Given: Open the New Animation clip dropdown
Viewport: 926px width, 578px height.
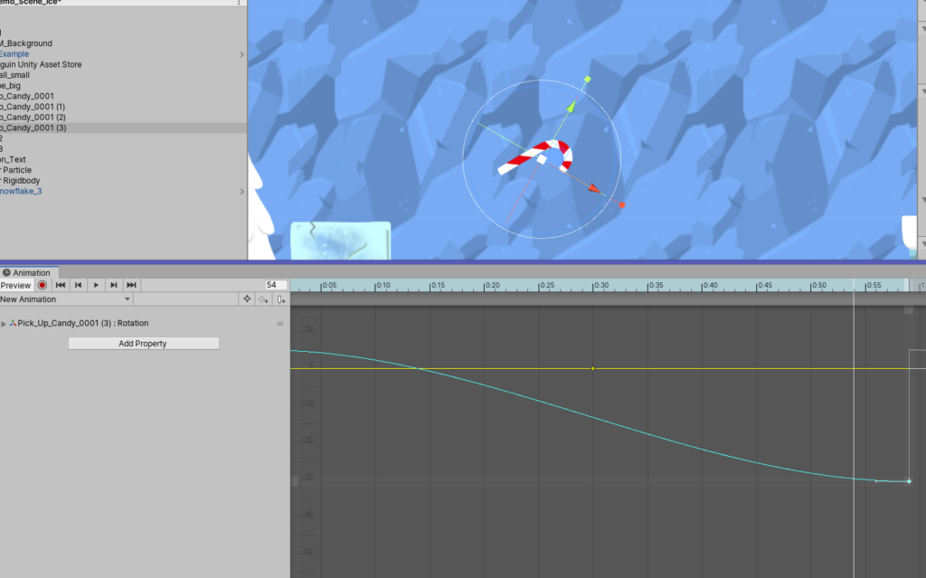Looking at the screenshot, I should click(x=67, y=299).
